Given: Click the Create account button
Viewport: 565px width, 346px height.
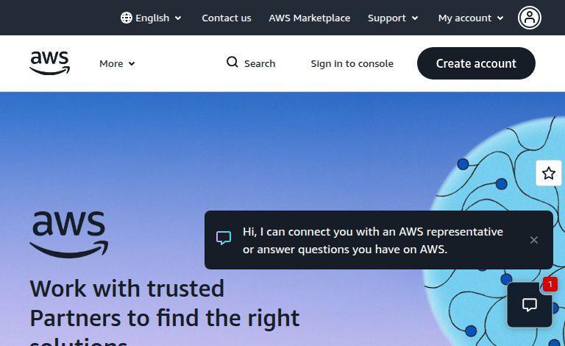Looking at the screenshot, I should click(476, 63).
